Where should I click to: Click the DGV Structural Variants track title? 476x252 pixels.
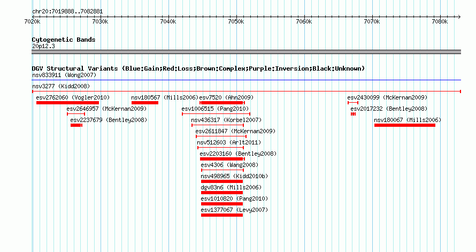point(198,68)
